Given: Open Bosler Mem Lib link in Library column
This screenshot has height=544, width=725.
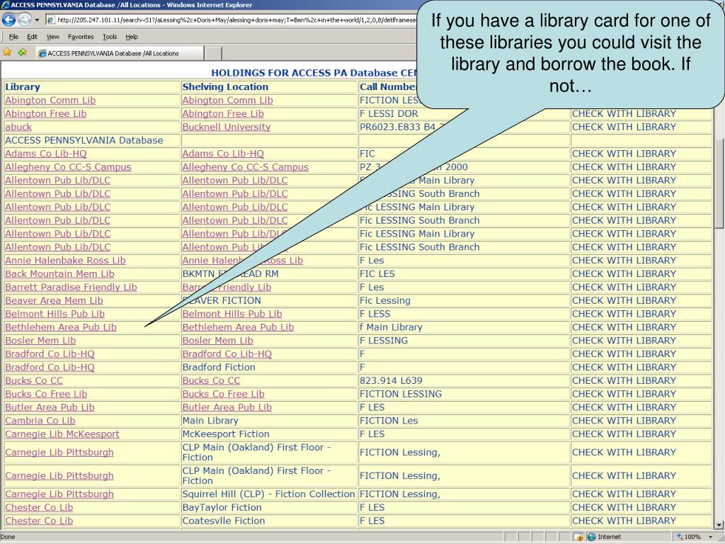Looking at the screenshot, I should [40, 341].
